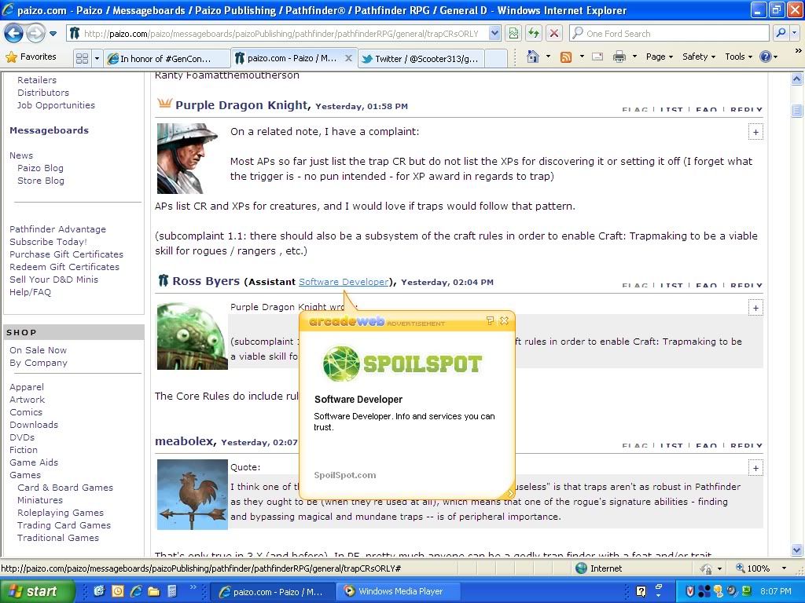Click the browser Back button
The image size is (805, 603).
[x=13, y=33]
